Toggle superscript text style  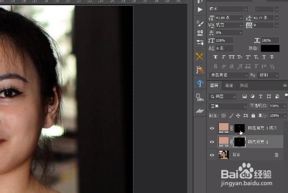(248, 57)
